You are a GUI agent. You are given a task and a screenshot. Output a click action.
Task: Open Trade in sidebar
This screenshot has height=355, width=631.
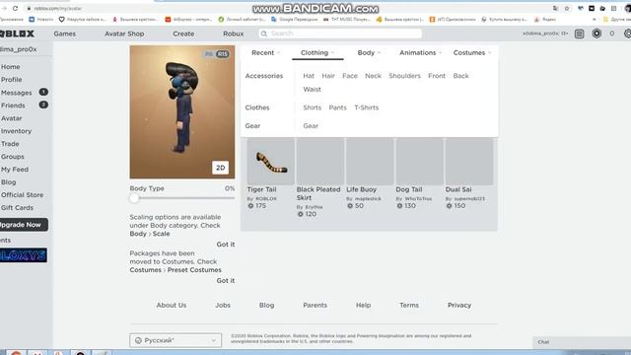pos(10,144)
